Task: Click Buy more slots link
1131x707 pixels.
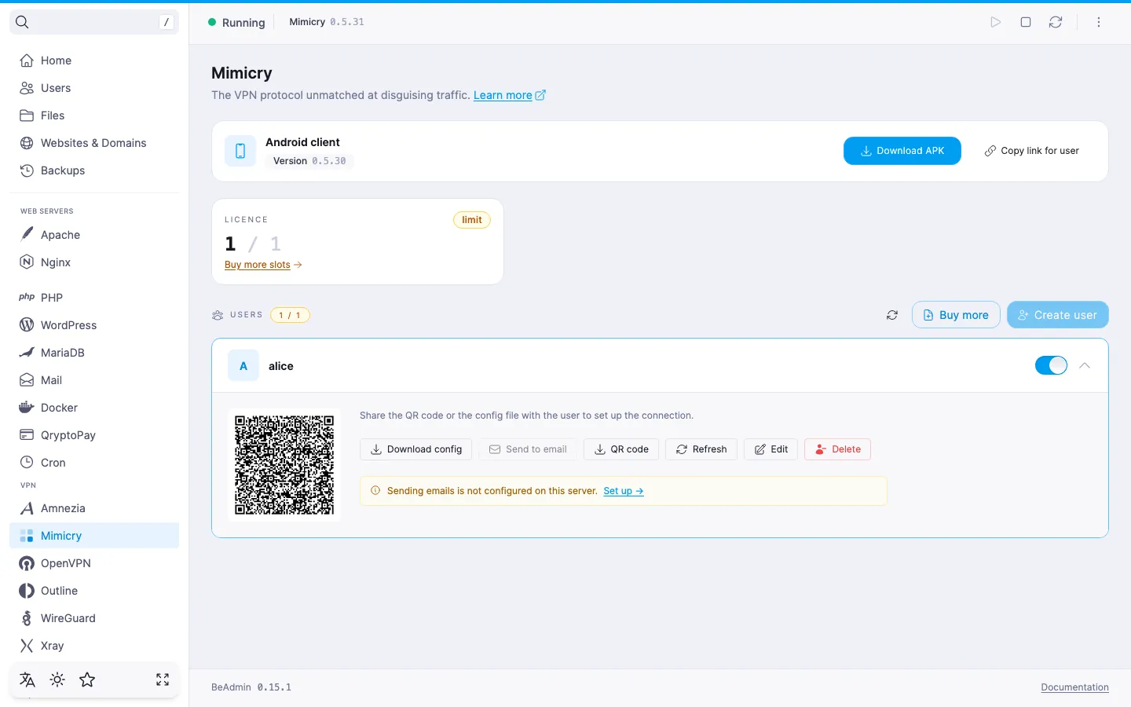Action: [x=263, y=265]
